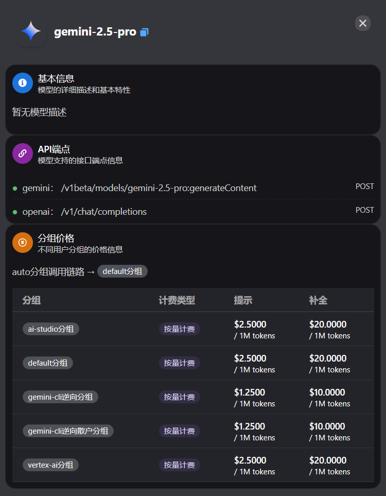The height and width of the screenshot is (496, 386).
Task: Click the purple API endpoint link icon
Action: [x=23, y=153]
